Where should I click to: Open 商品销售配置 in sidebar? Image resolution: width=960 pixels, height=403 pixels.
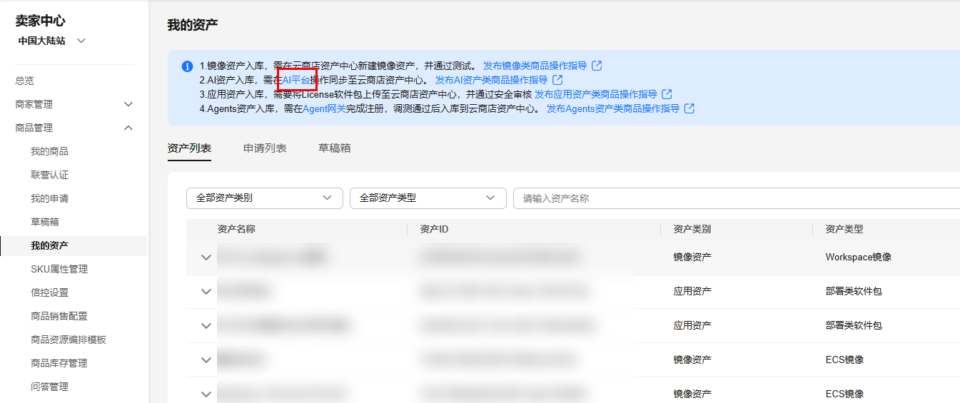click(59, 316)
